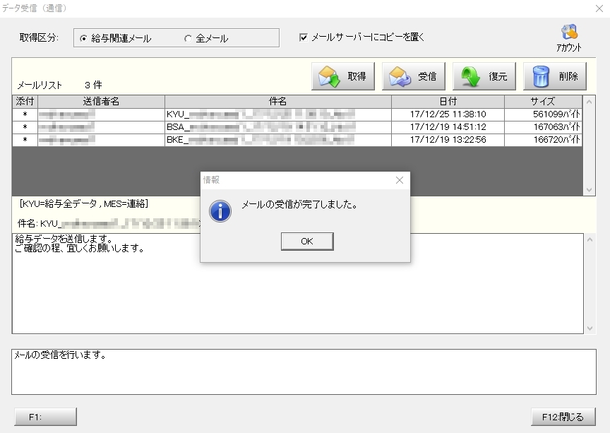This screenshot has height=433, width=610.
Task: Select the KYU_ mail row subject
Action: tap(277, 114)
